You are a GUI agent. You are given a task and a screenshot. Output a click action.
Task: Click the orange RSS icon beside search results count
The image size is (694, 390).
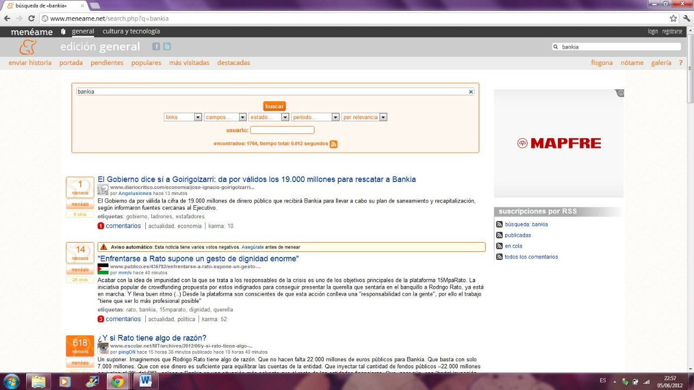pos(333,144)
